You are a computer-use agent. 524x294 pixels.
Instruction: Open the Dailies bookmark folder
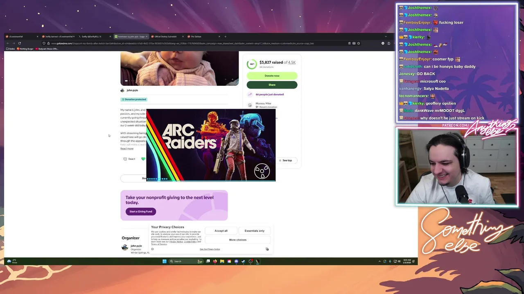point(11,49)
